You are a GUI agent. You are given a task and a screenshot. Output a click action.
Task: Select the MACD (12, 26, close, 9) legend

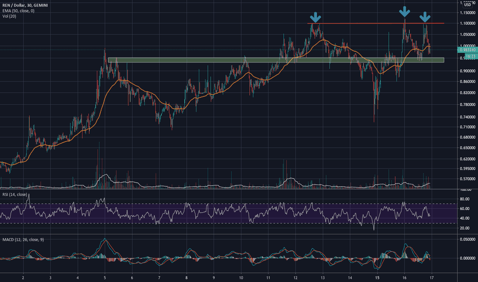point(23,239)
